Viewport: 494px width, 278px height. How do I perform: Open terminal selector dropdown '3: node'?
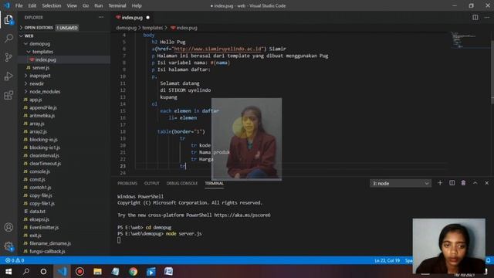click(x=401, y=184)
